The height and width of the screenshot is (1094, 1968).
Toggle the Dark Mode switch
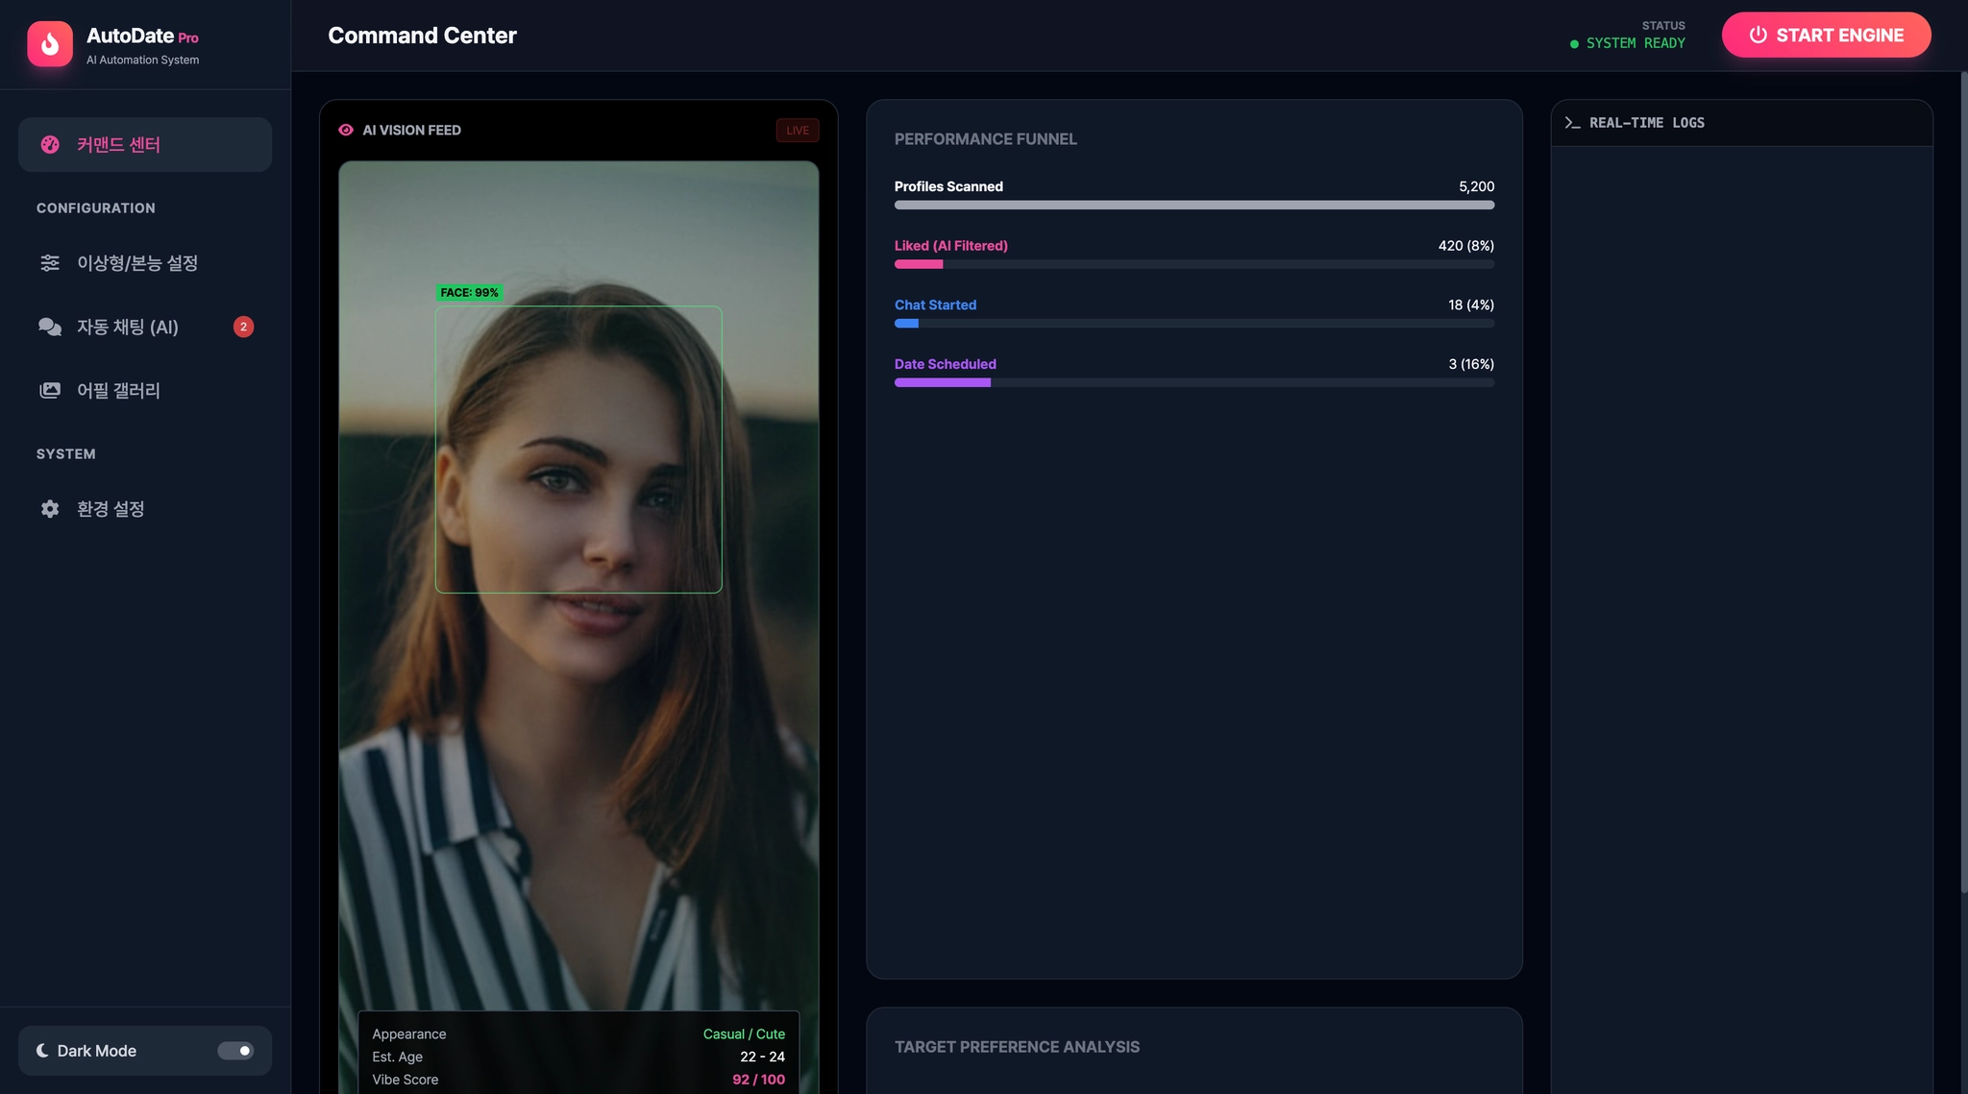pyautogui.click(x=235, y=1051)
